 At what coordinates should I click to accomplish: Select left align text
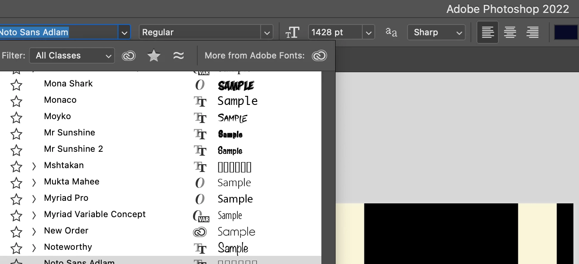point(488,32)
